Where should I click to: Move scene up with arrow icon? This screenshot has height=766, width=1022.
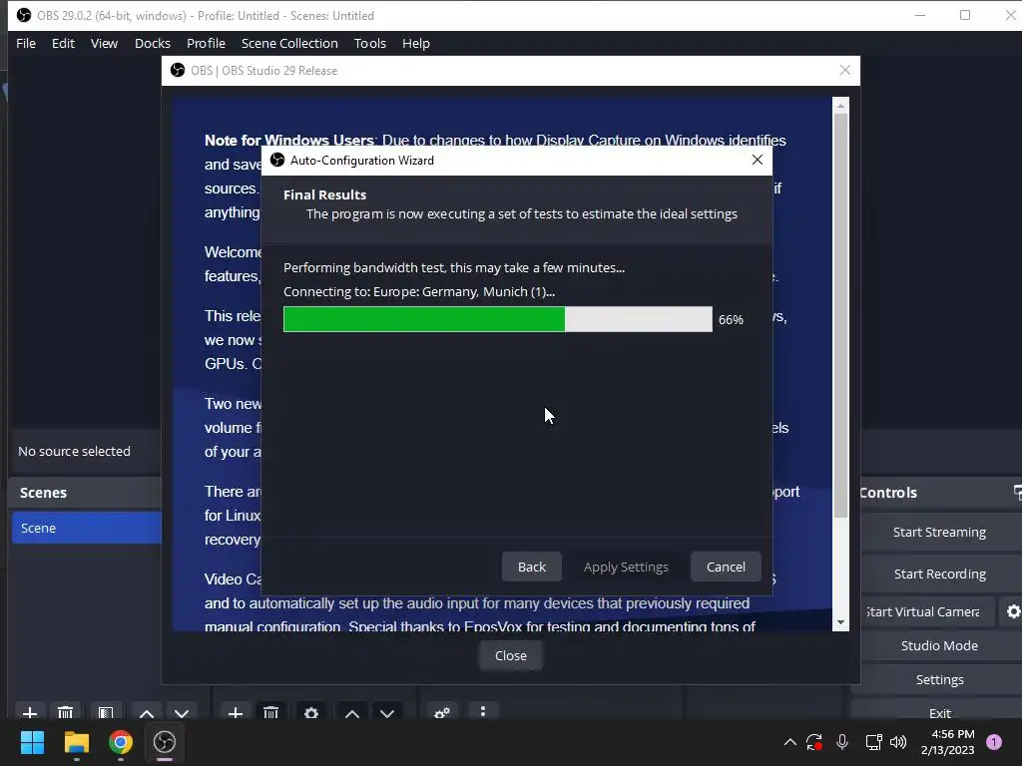(x=147, y=712)
